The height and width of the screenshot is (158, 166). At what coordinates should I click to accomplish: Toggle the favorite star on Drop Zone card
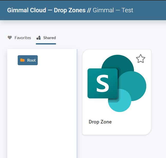click(x=140, y=59)
